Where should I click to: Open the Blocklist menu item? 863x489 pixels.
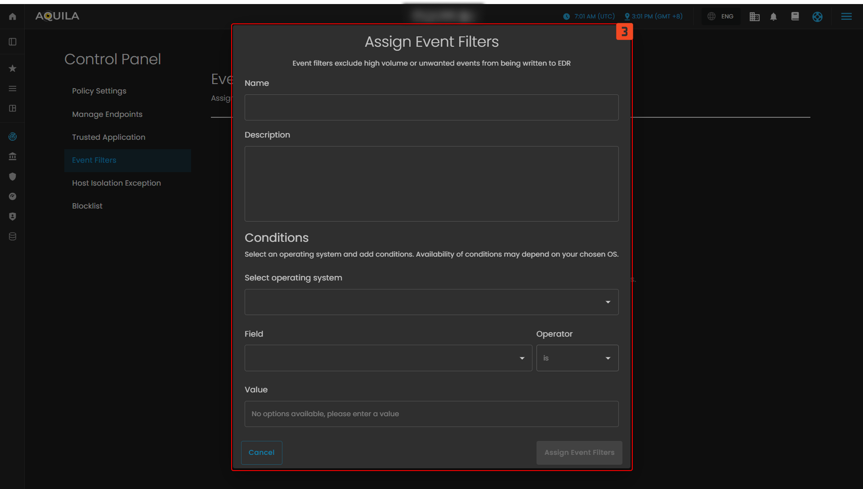(87, 206)
